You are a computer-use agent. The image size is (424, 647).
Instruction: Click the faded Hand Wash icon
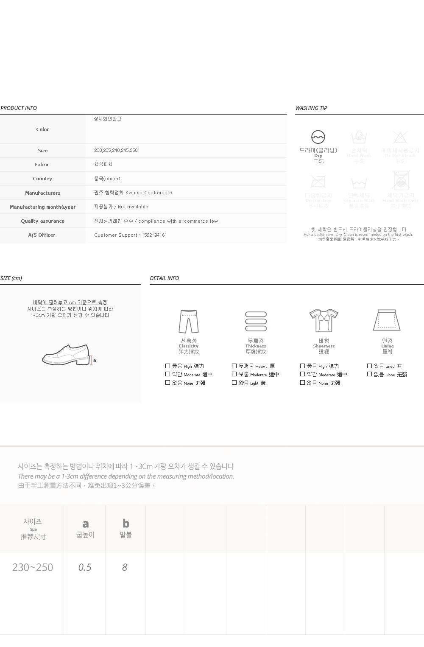point(359,137)
